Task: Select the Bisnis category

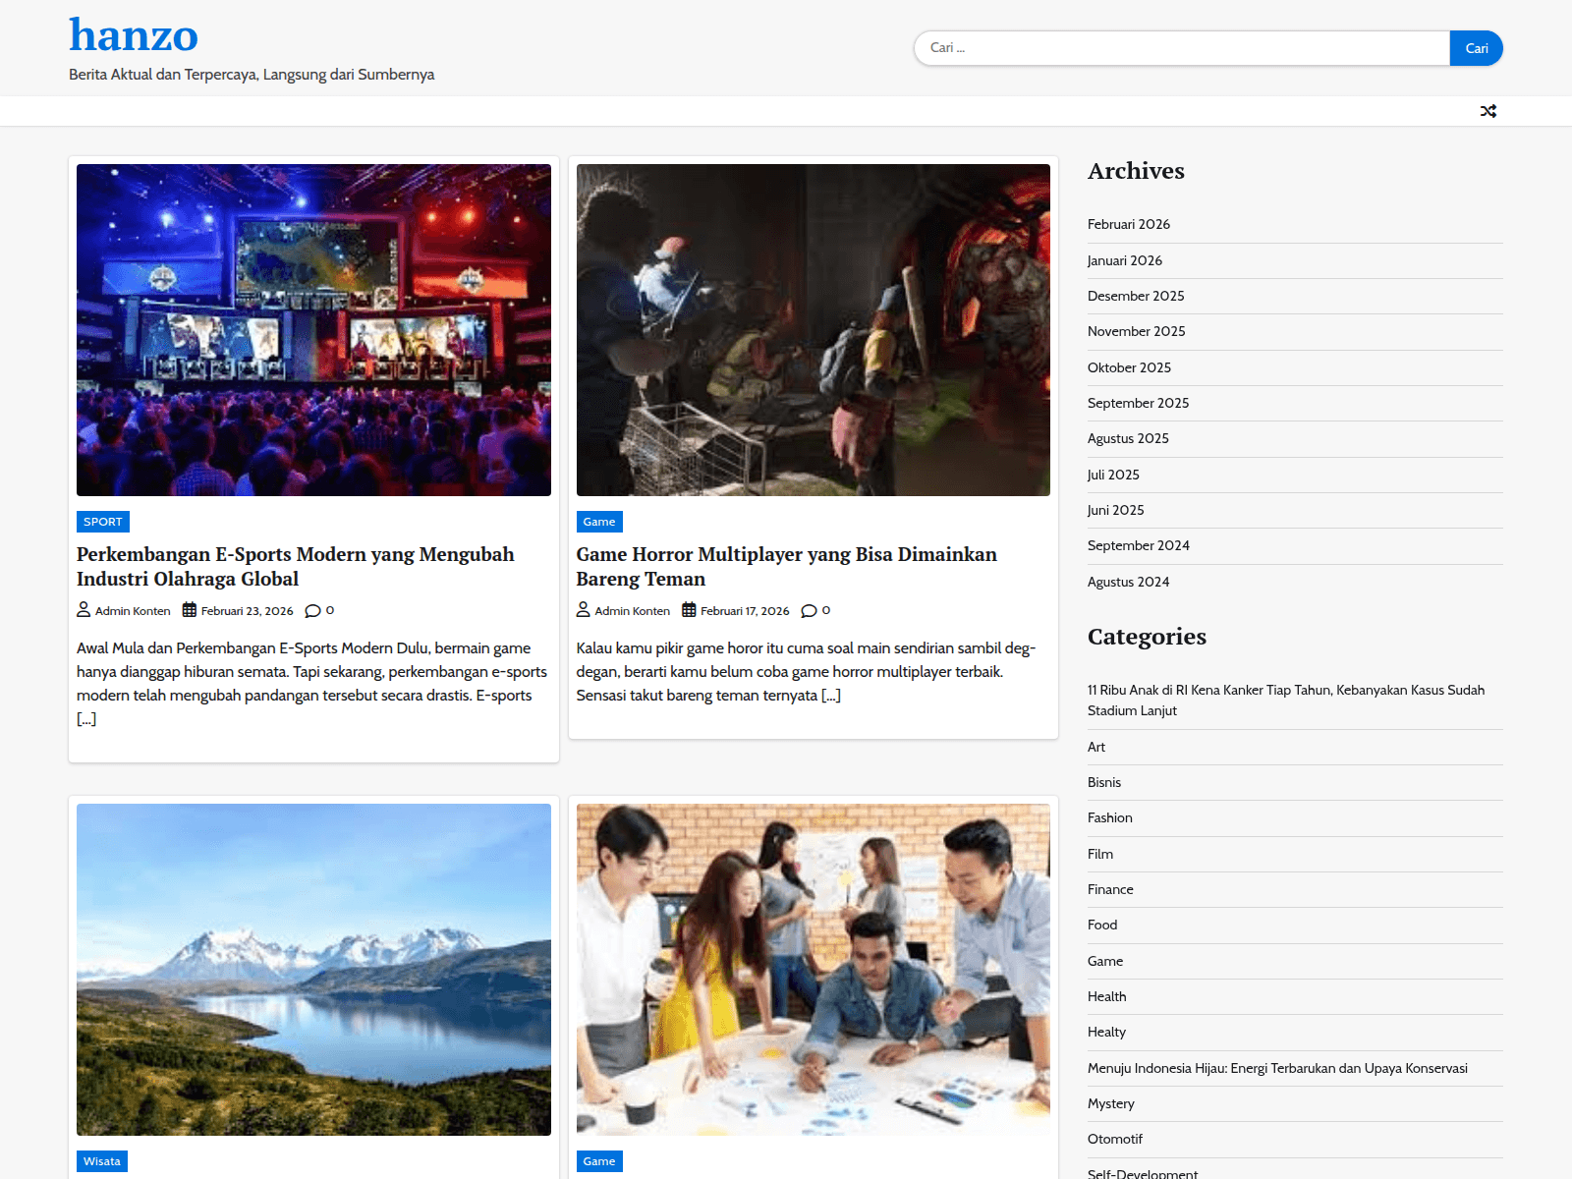Action: pos(1104,782)
